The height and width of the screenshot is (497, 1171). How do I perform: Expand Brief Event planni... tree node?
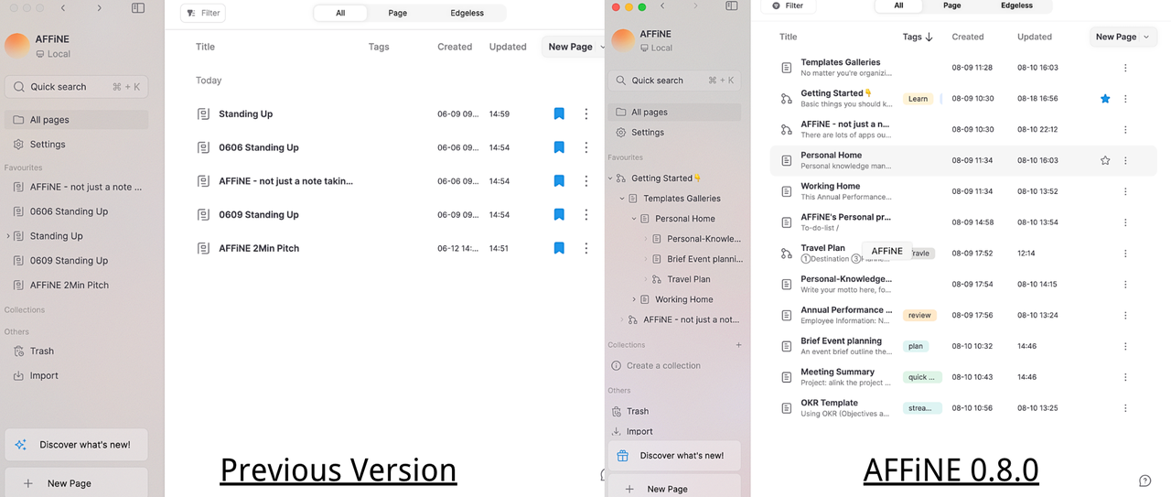(646, 259)
